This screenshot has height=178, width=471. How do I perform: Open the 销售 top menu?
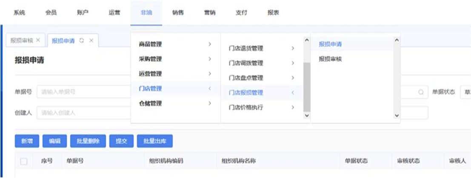pos(178,13)
